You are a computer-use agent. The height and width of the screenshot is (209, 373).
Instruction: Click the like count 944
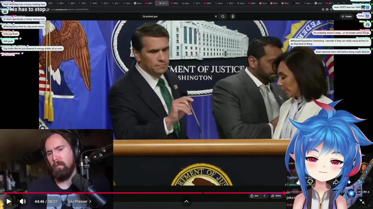[256, 196]
